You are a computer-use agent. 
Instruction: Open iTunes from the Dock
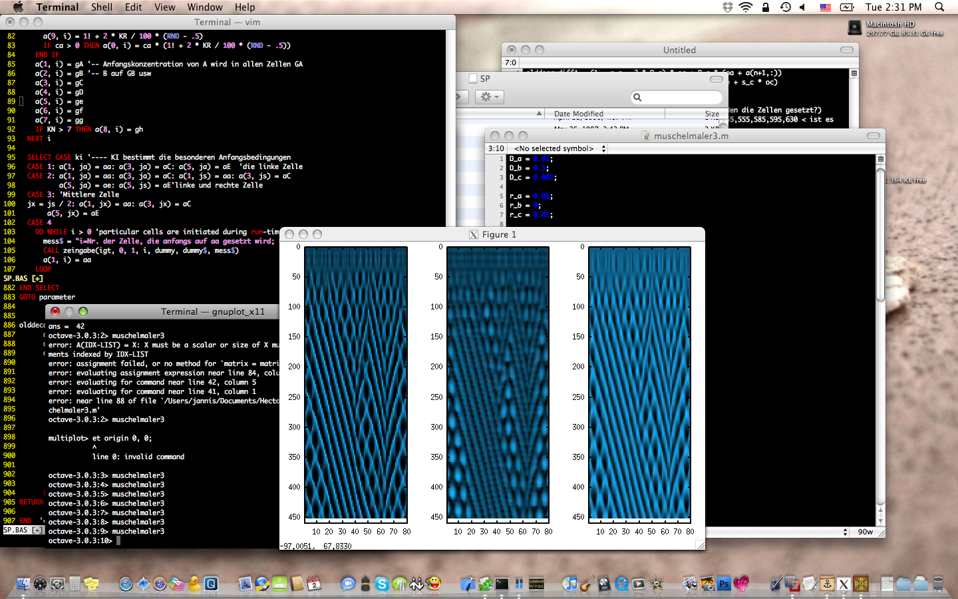click(x=569, y=584)
